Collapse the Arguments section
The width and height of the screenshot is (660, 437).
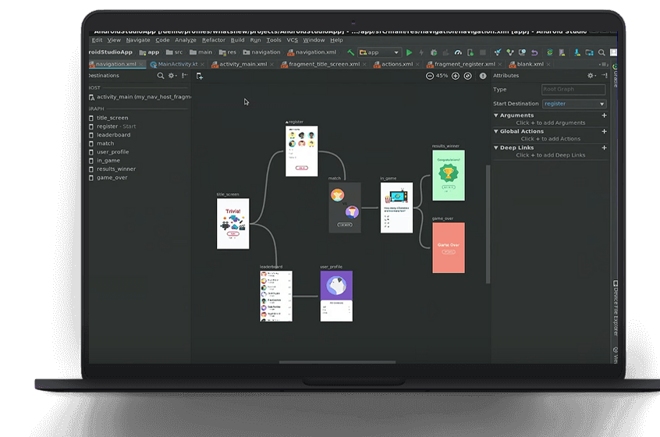point(496,115)
